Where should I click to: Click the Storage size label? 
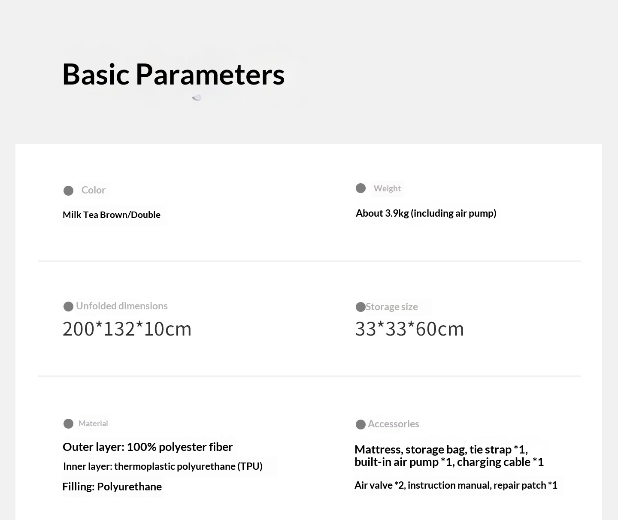click(x=392, y=307)
